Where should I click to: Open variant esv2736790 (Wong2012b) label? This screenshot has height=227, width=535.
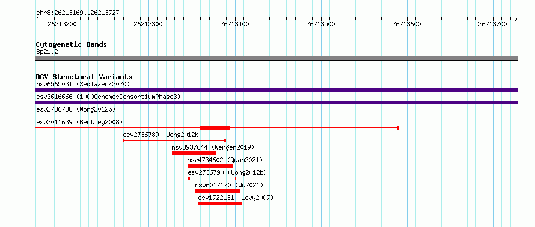pos(227,172)
